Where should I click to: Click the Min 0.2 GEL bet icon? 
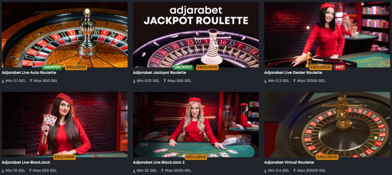266,81
